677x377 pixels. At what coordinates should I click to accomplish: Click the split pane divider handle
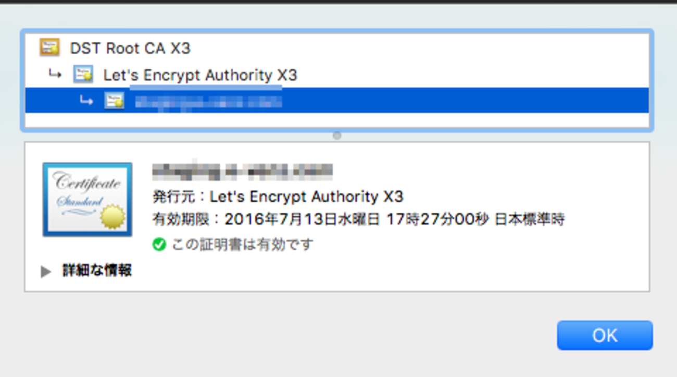pyautogui.click(x=337, y=136)
